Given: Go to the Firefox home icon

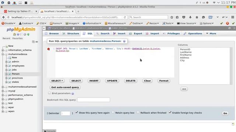Looking at the screenshot, I should click(x=197, y=17).
